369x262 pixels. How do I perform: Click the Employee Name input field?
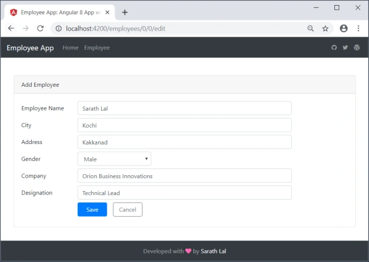(x=184, y=108)
